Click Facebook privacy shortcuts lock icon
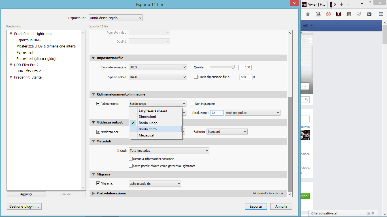The width and height of the screenshot is (387, 217). pos(306,25)
